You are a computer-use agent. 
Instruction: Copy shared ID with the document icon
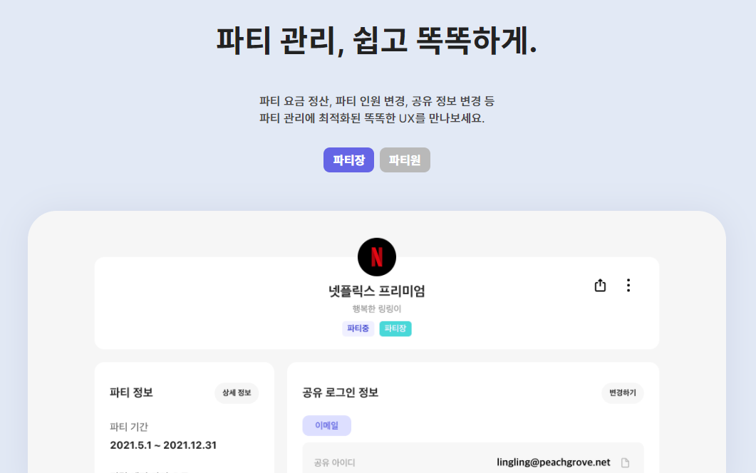pyautogui.click(x=626, y=463)
